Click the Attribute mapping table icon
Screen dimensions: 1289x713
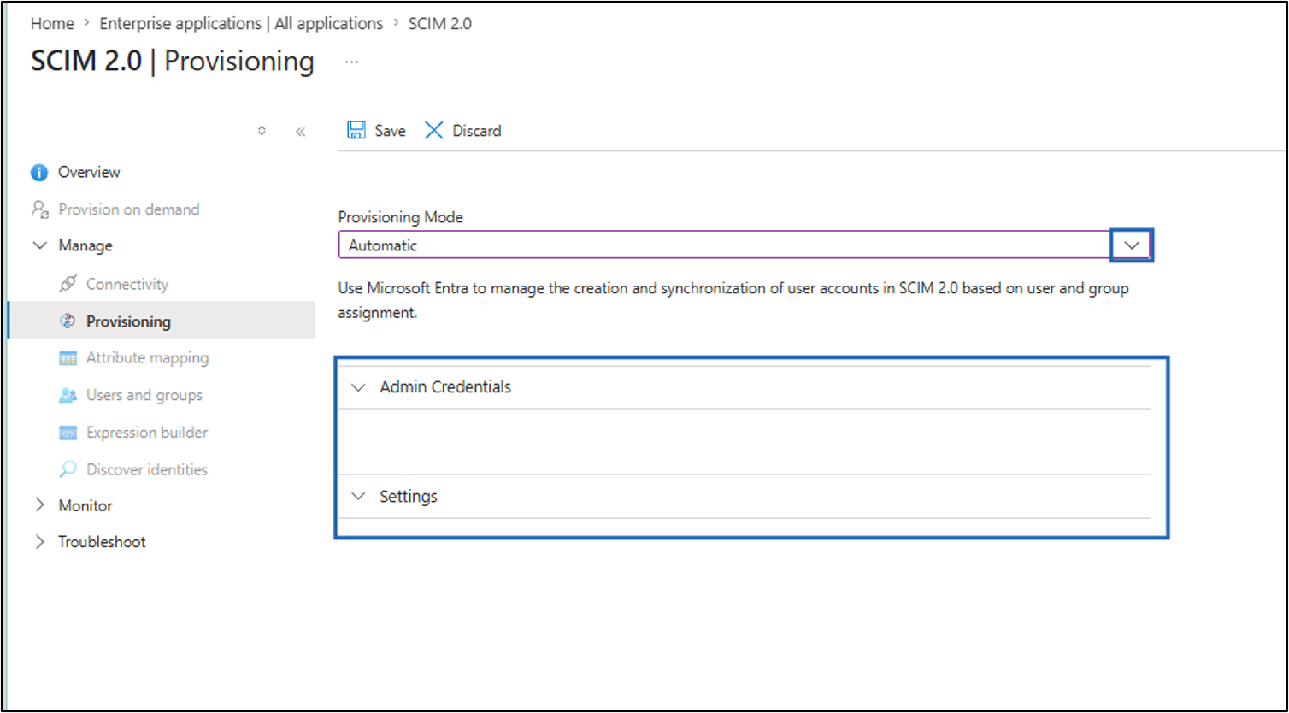[x=68, y=358]
